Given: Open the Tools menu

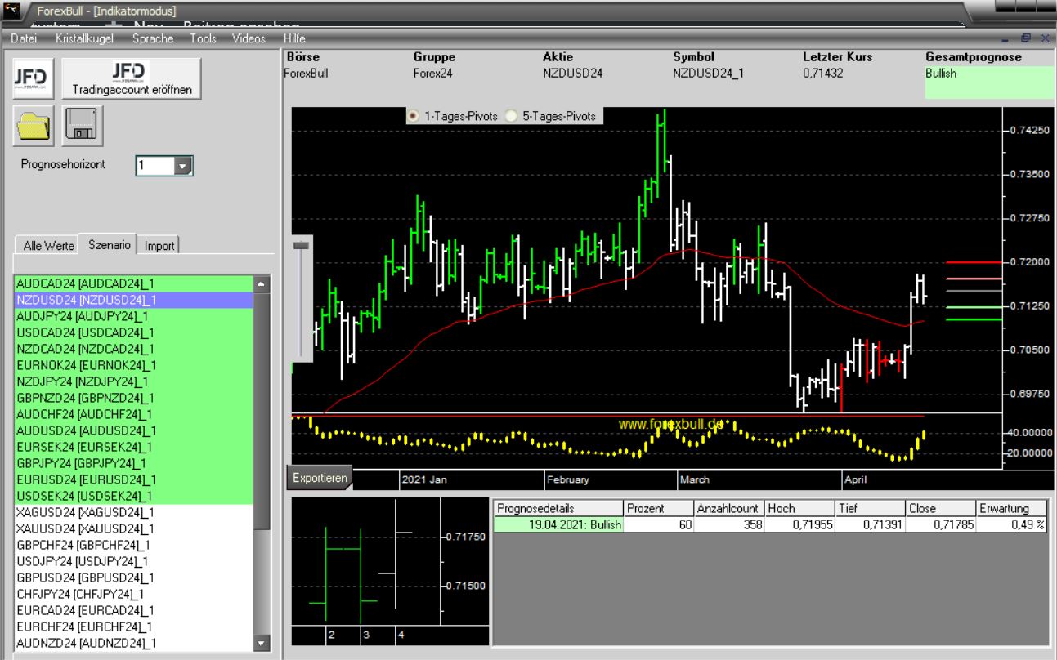Looking at the screenshot, I should (x=203, y=38).
